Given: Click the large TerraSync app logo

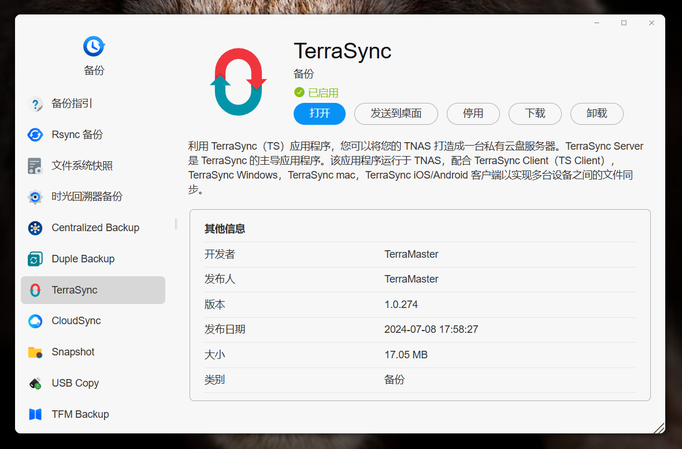Looking at the screenshot, I should pos(238,82).
